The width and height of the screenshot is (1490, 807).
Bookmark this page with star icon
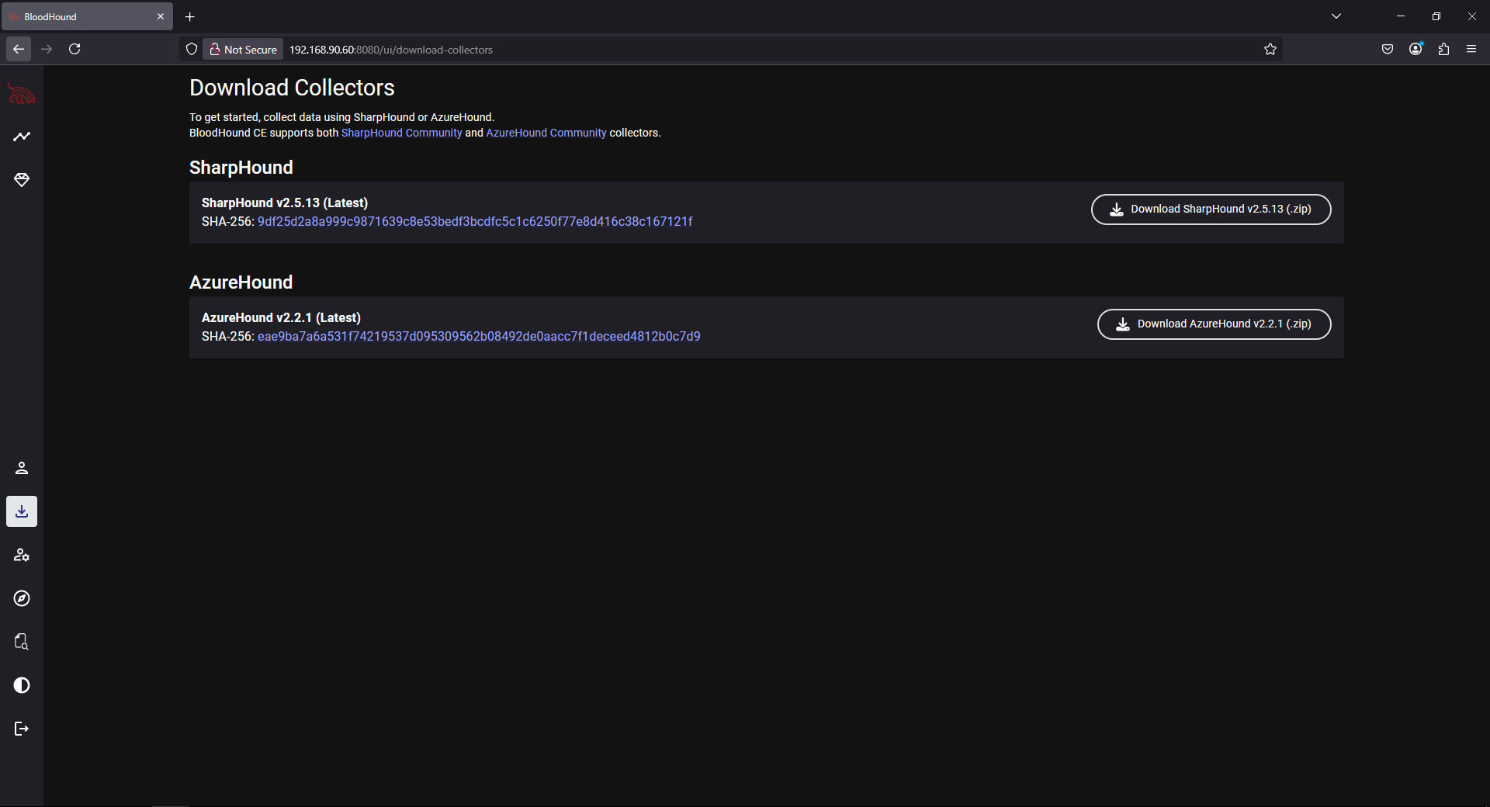tap(1270, 50)
